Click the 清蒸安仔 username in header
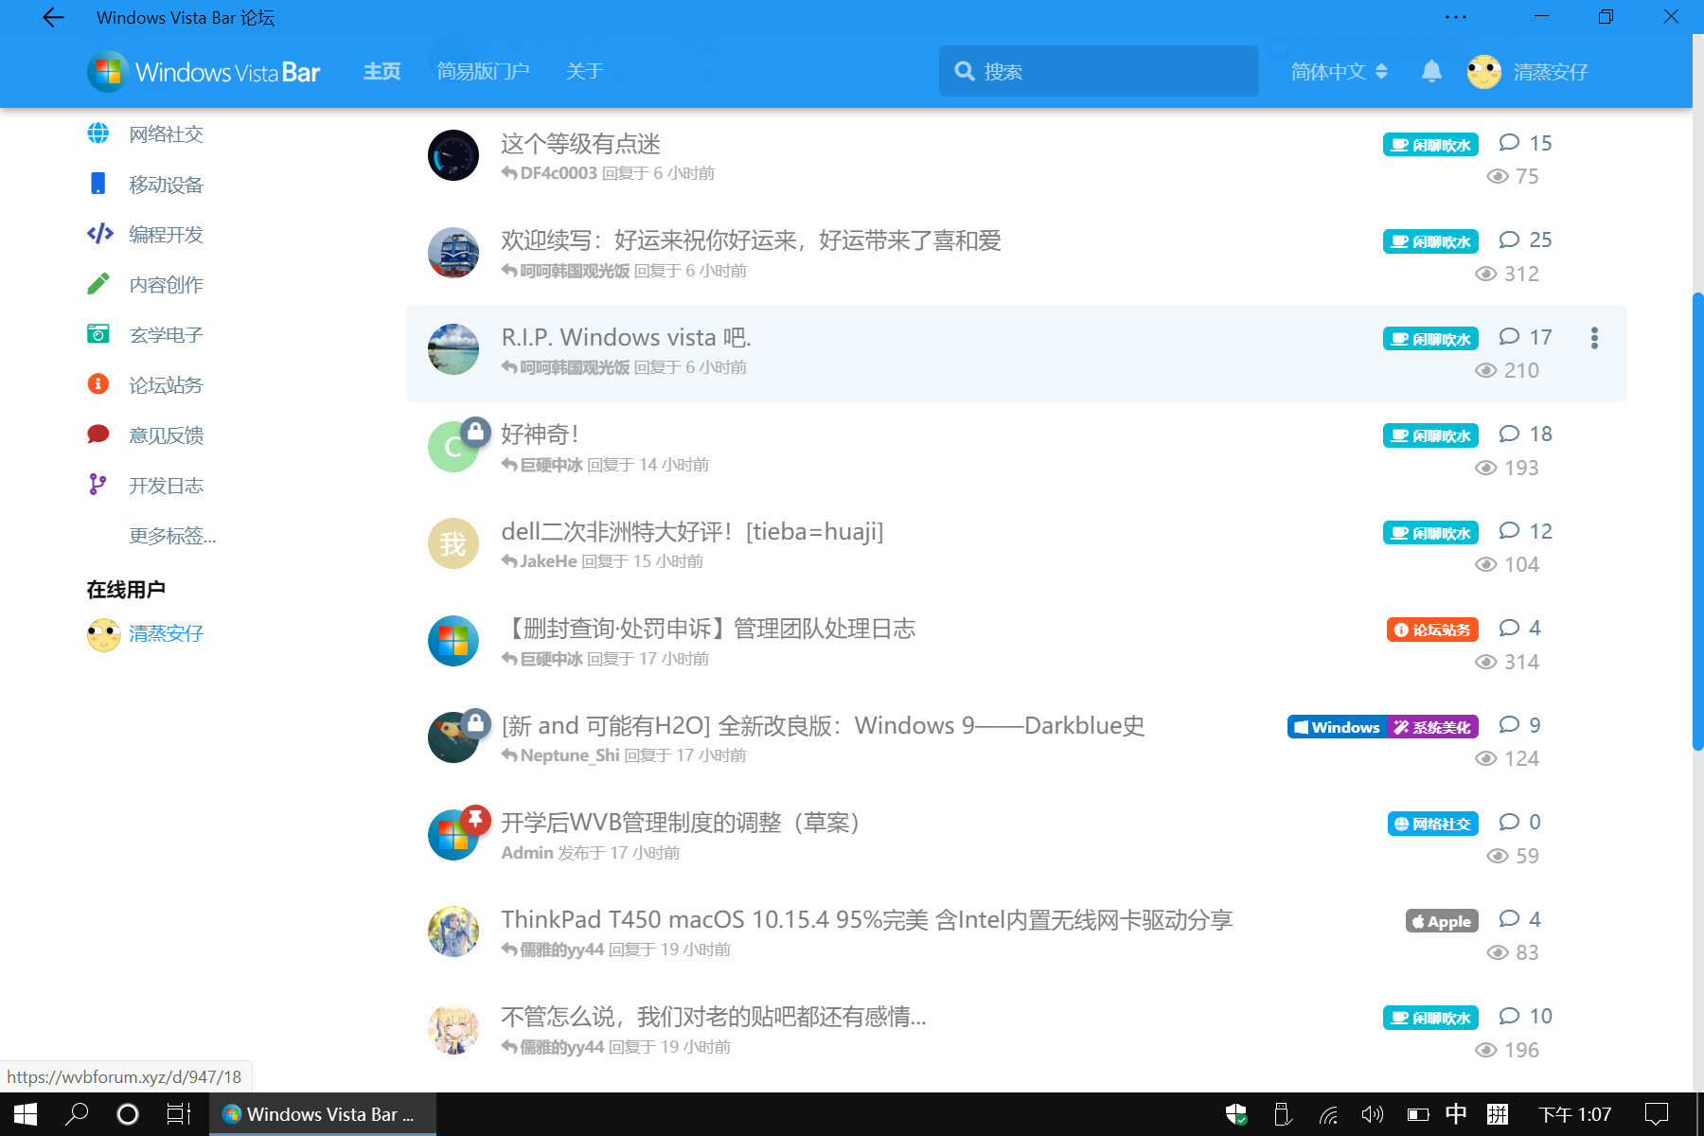The image size is (1704, 1136). 1551,72
